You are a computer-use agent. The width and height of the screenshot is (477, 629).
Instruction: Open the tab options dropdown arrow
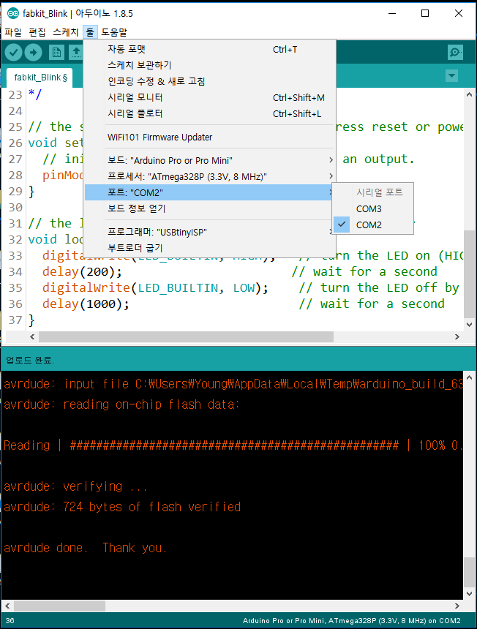(451, 75)
